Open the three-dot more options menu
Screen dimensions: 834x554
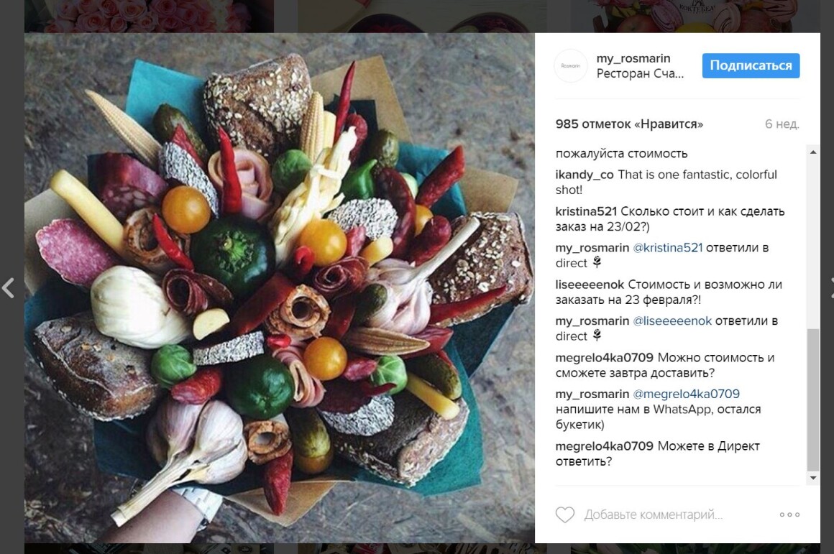(x=789, y=514)
